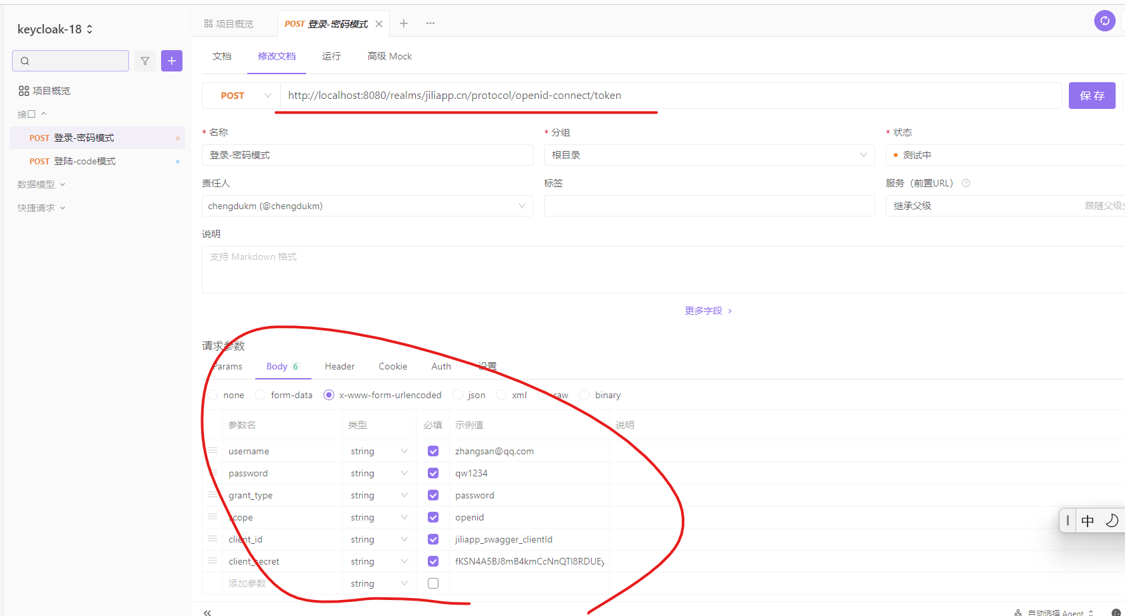The height and width of the screenshot is (616, 1125).
Task: Open the Body parameters tab
Action: pos(283,366)
